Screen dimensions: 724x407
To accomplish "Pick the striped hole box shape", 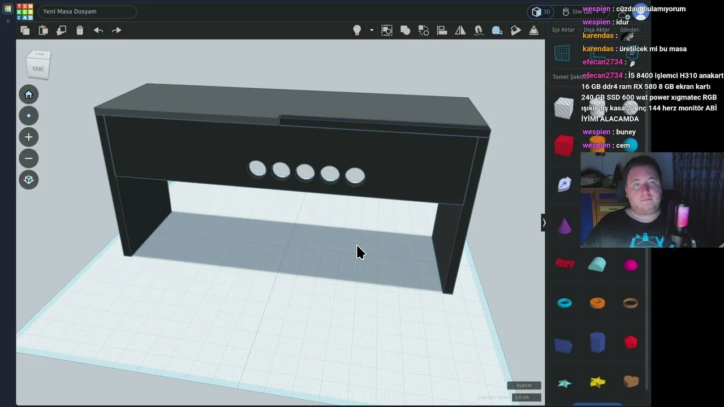I will (563, 107).
